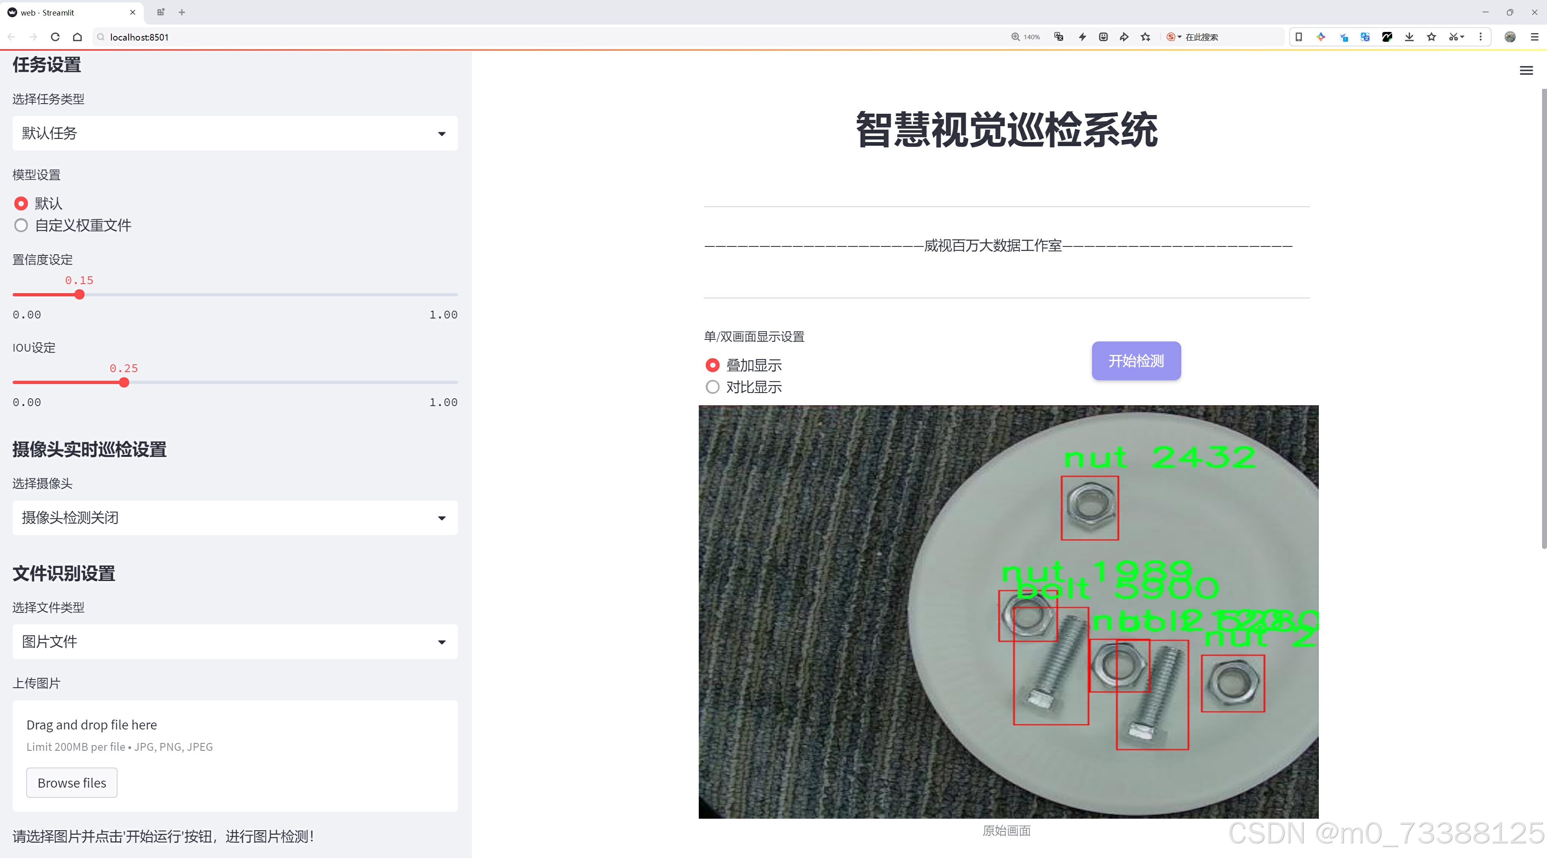Click the Browse files button
The image size is (1547, 858).
pos(71,783)
